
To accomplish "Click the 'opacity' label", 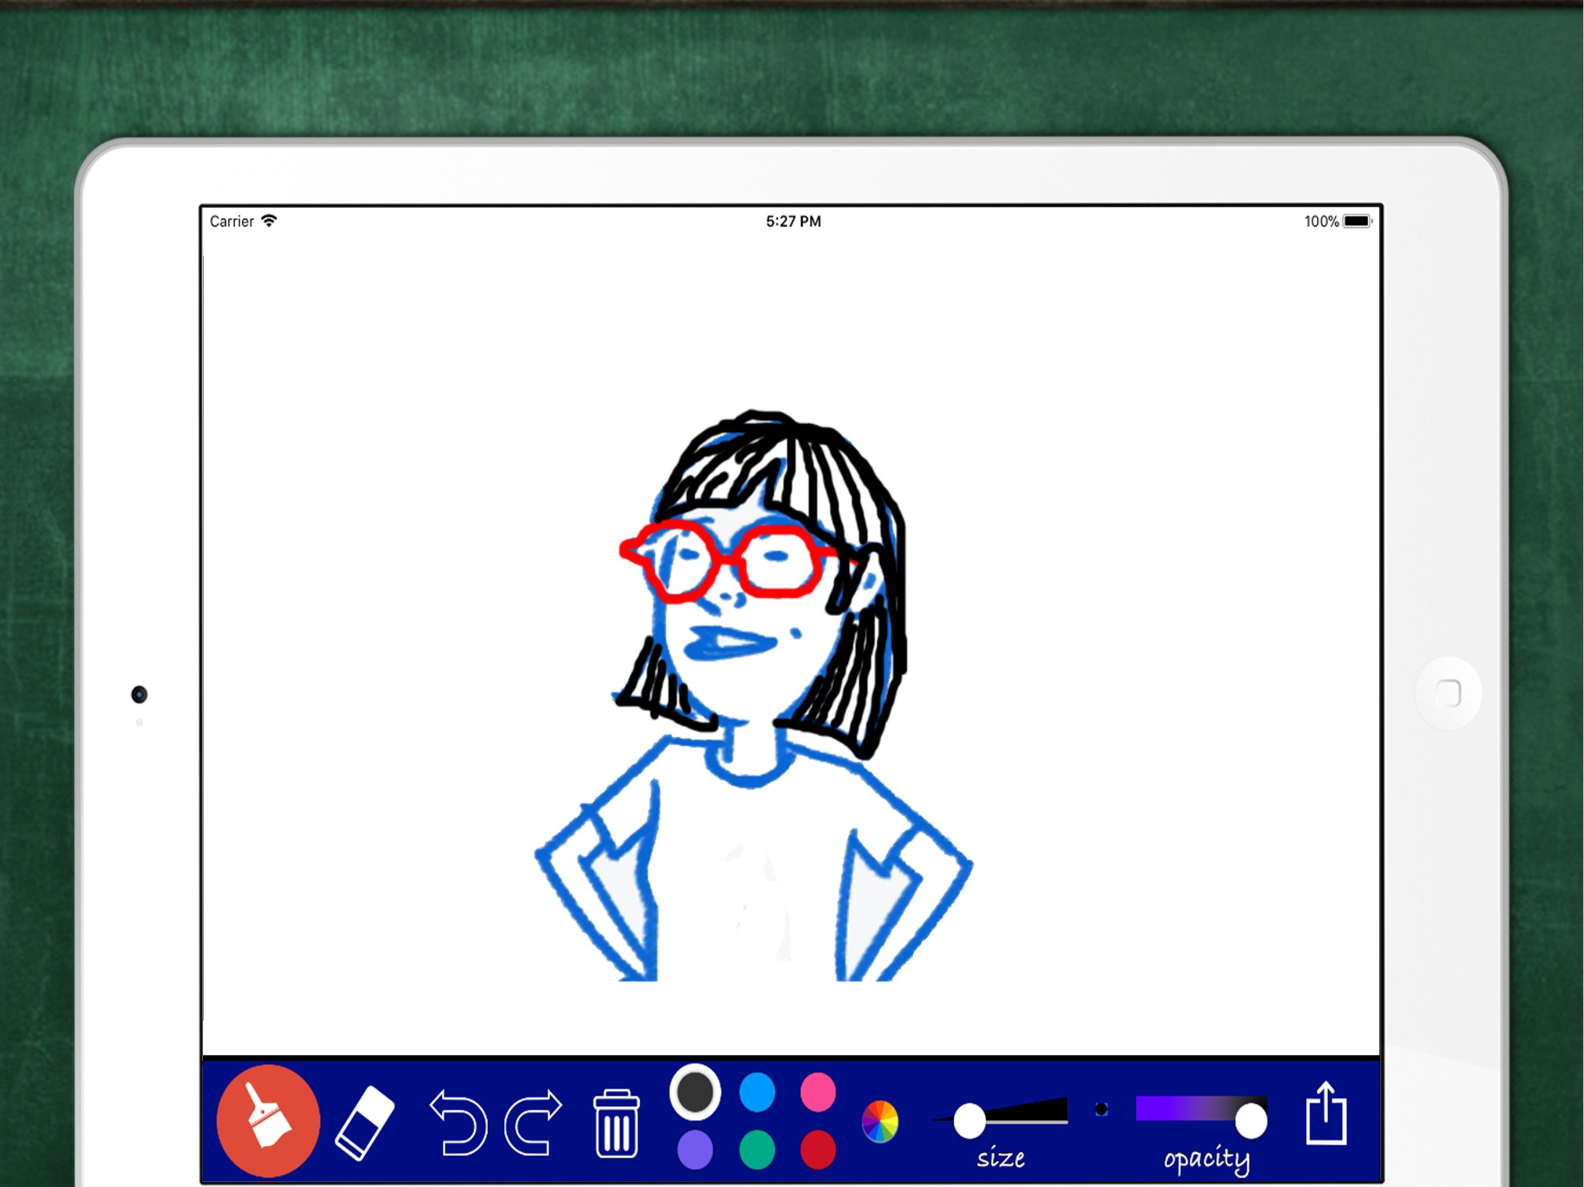I will pos(1207,1160).
